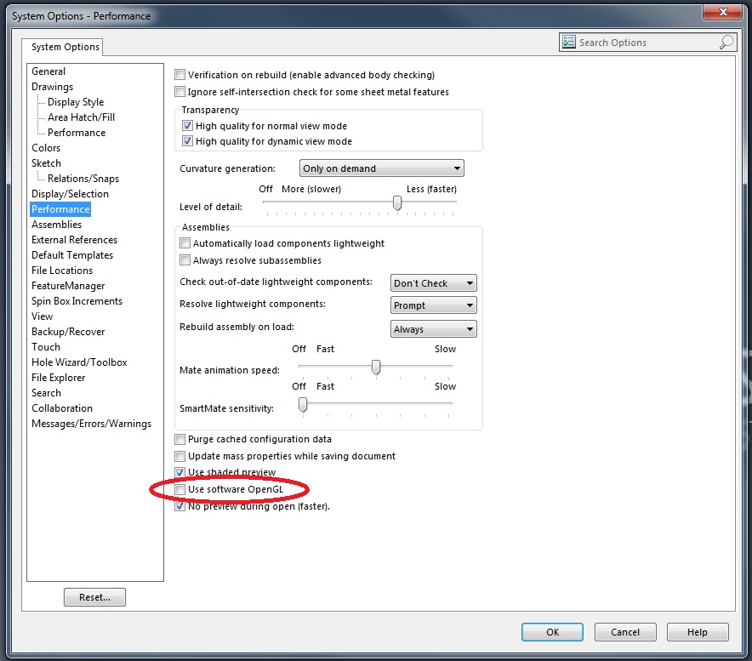Uncheck No preview during open
Screen dimensions: 752x661
[x=179, y=506]
